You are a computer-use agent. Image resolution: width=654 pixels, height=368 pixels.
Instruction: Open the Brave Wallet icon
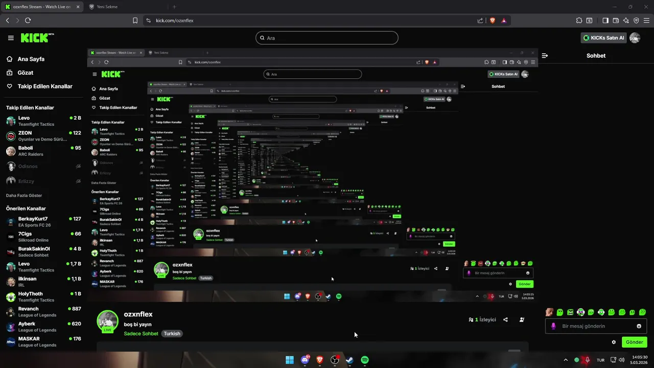coord(616,20)
